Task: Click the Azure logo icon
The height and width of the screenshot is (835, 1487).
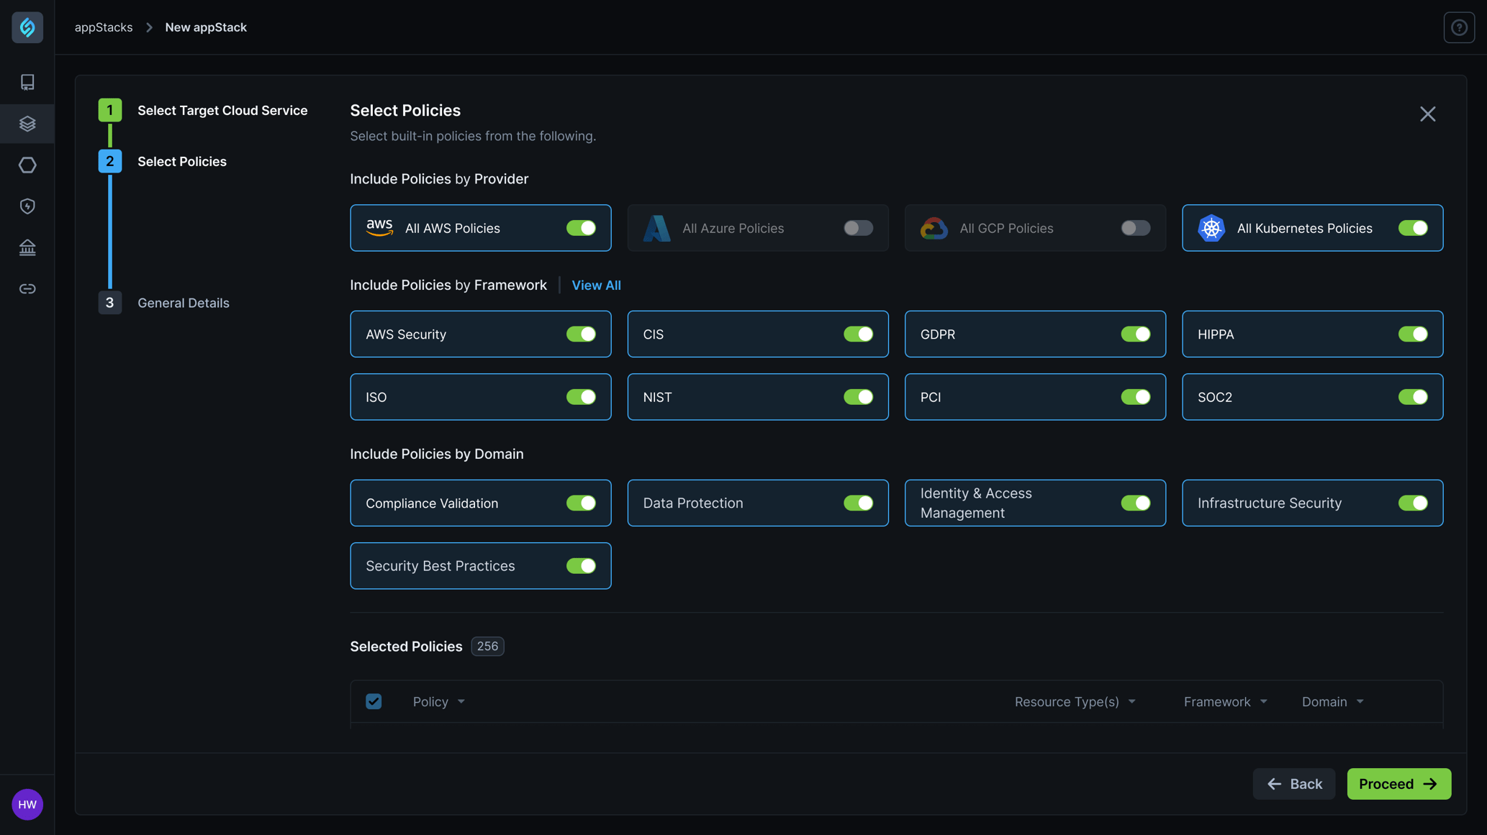Action: [x=656, y=228]
